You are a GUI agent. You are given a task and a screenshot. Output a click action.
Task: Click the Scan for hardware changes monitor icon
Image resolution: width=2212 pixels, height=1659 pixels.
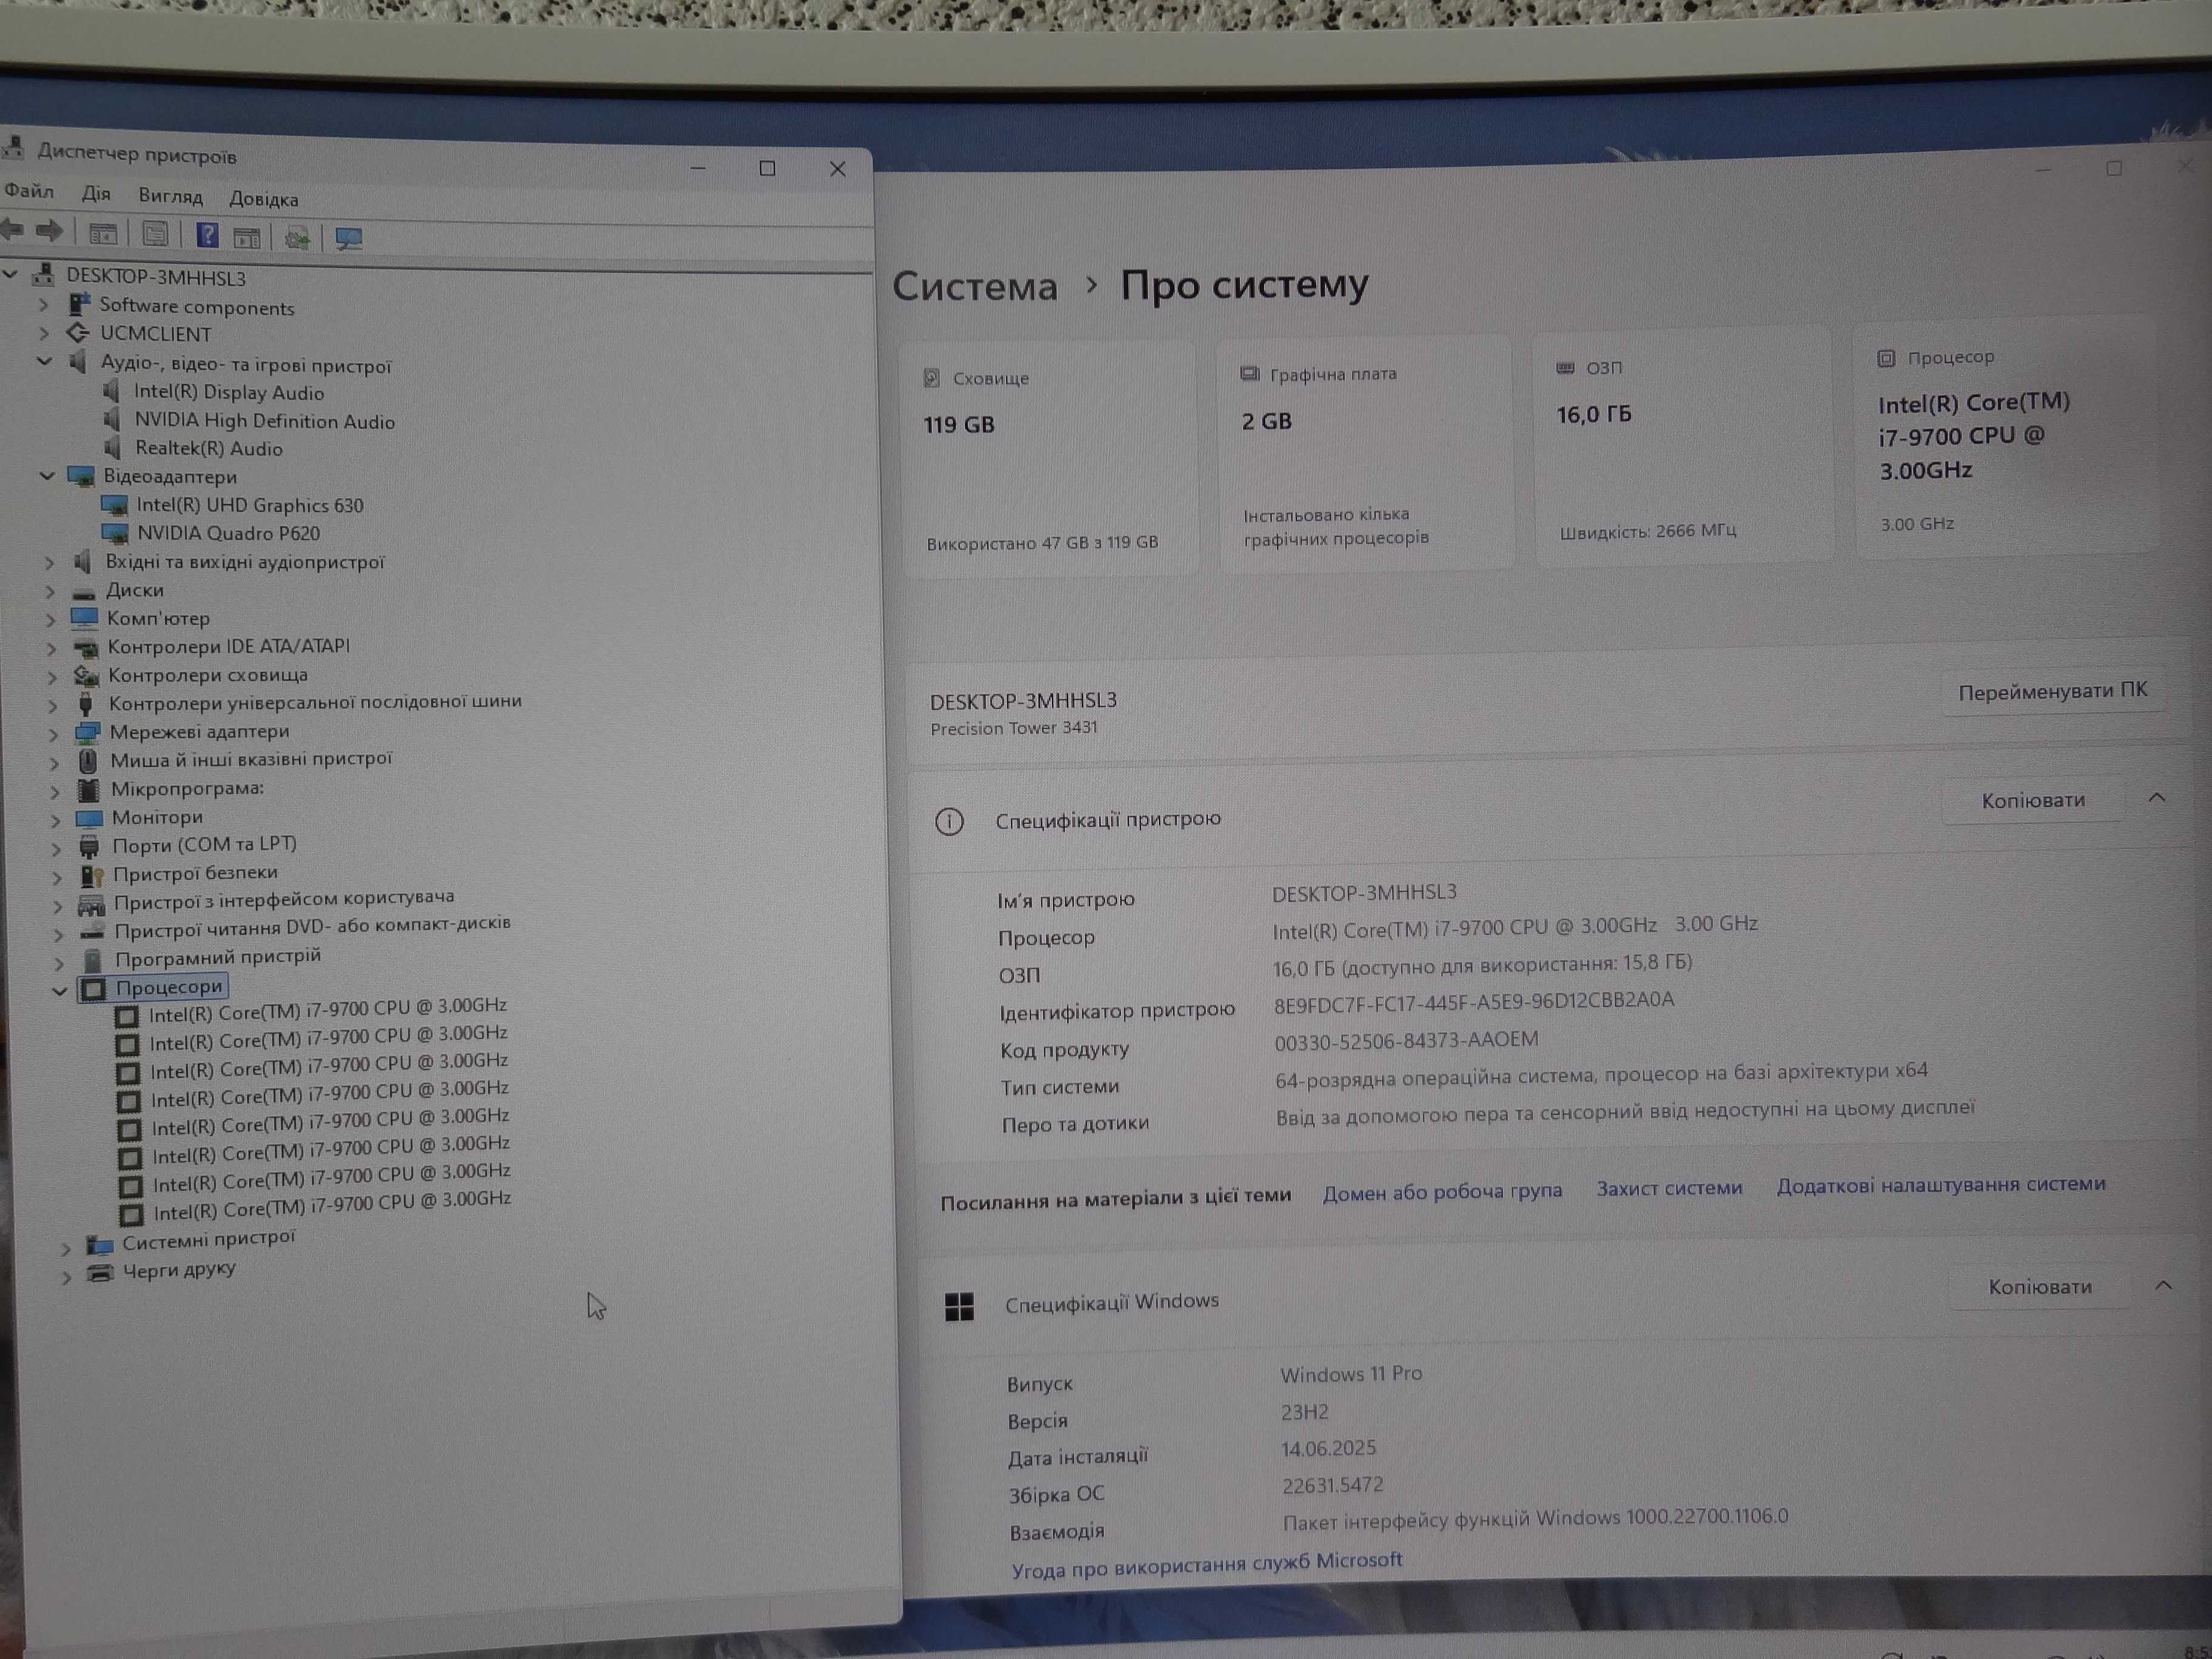(348, 239)
